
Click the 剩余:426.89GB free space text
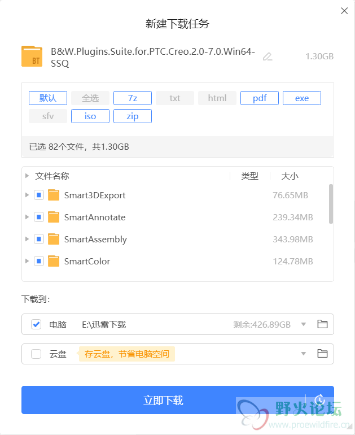(x=262, y=324)
